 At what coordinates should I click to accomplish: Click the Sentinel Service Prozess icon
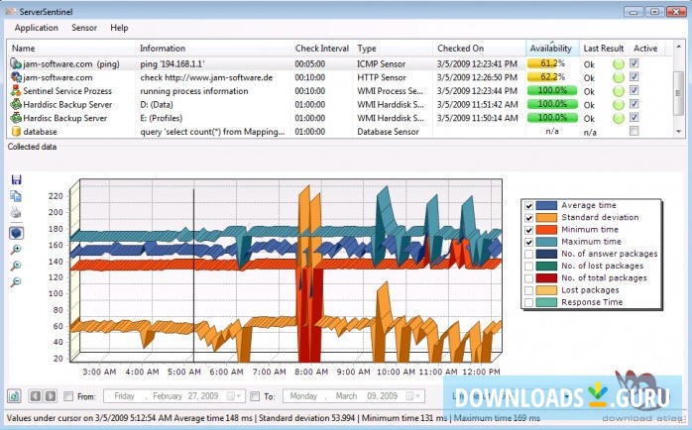[x=16, y=91]
